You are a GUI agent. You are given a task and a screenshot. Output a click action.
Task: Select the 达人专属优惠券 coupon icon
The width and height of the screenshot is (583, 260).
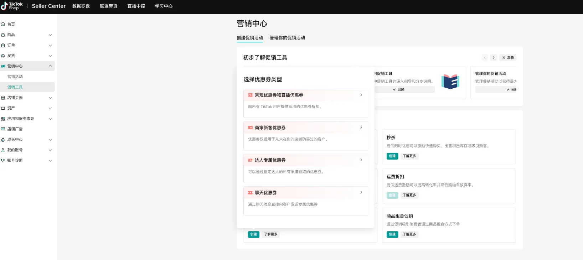pos(250,160)
